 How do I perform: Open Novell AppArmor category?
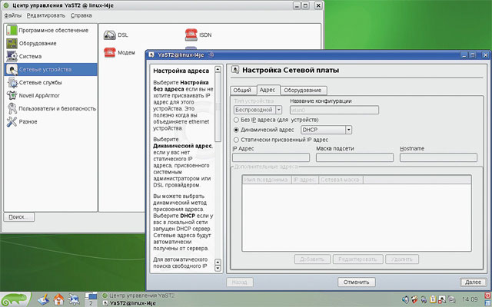point(50,95)
